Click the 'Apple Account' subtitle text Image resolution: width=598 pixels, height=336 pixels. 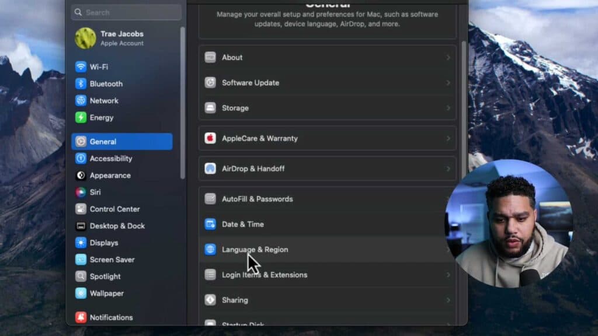point(122,43)
